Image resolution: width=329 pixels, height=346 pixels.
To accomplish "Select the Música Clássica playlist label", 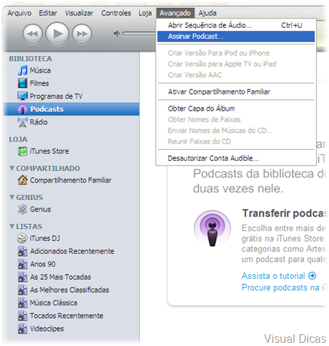I will click(x=53, y=303).
